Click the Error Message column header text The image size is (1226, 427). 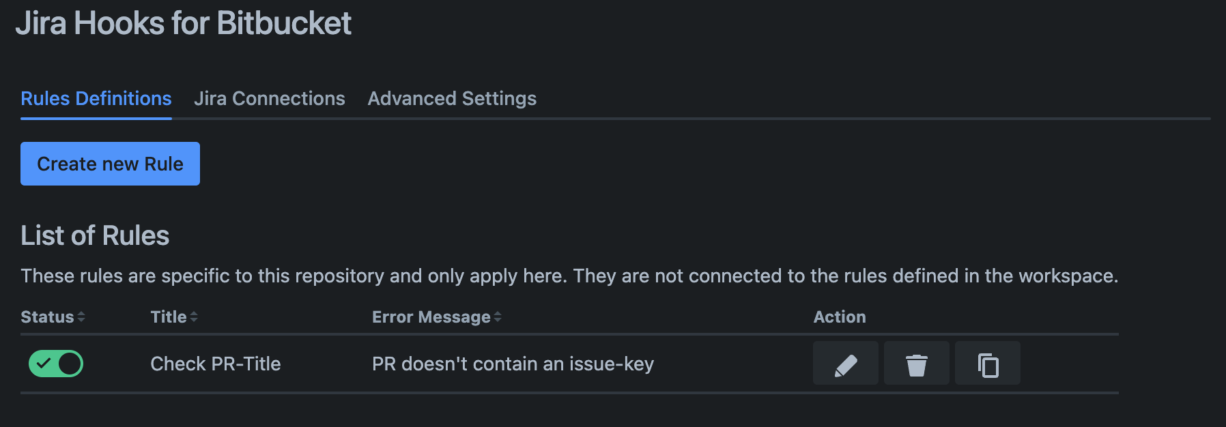pyautogui.click(x=431, y=317)
